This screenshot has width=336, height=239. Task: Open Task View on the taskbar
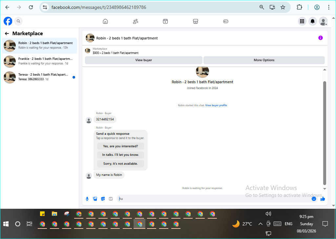(x=29, y=224)
